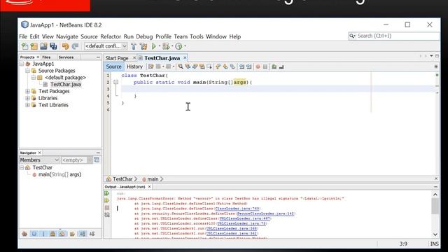This screenshot has height=252, width=448.
Task: Click the Shift Line Left icon in editor toolbar
Action: [241, 66]
